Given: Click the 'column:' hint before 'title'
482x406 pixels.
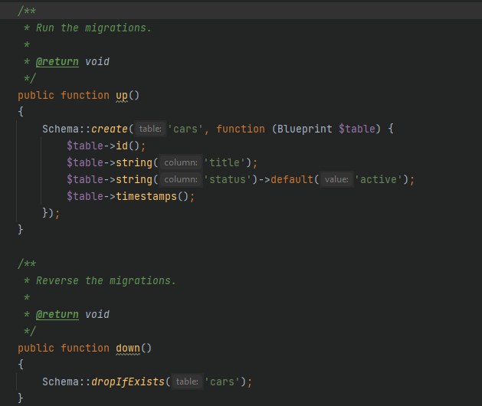Looking at the screenshot, I should (x=180, y=162).
